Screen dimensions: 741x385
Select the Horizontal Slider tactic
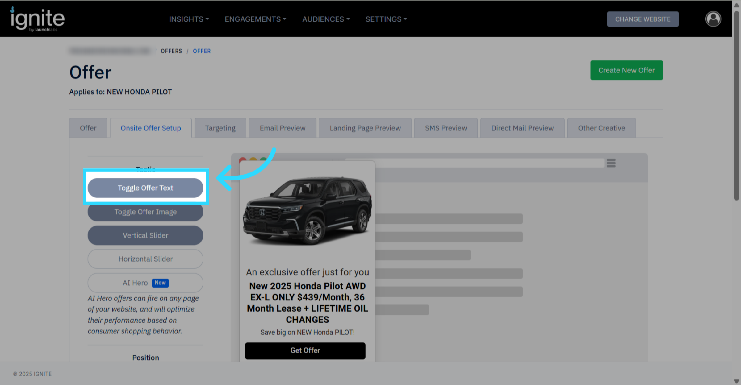tap(145, 259)
